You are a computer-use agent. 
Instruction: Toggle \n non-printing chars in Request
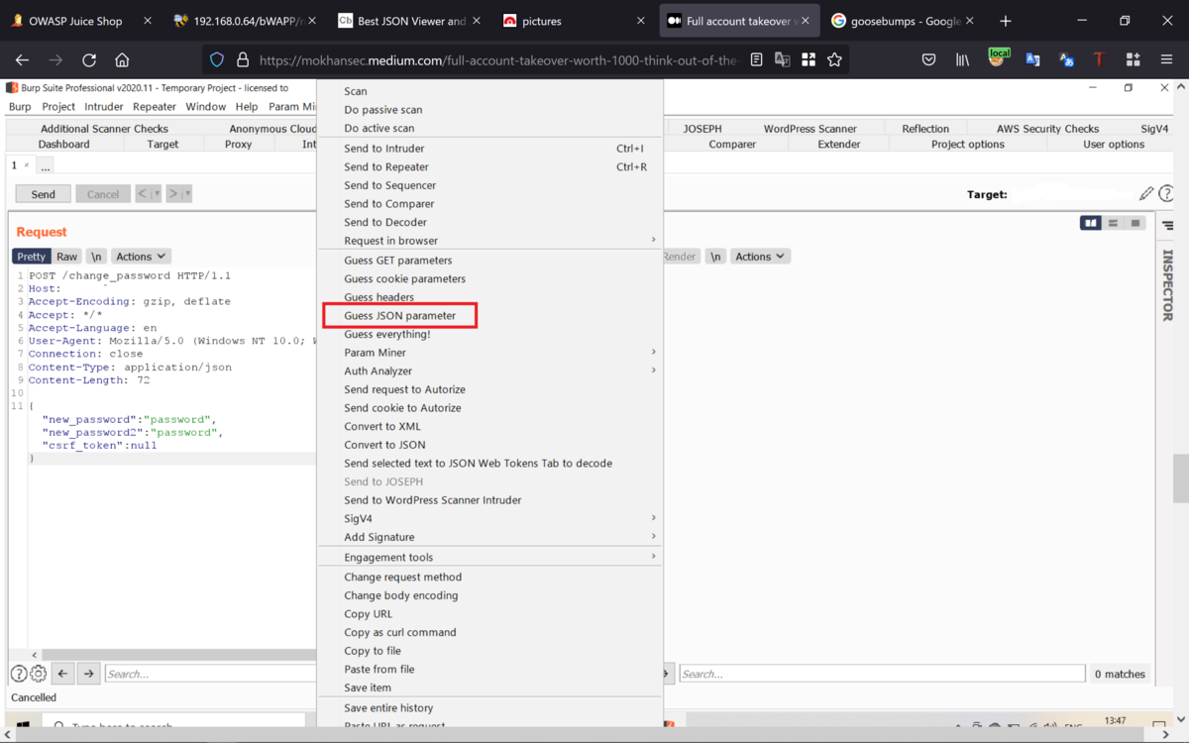96,257
